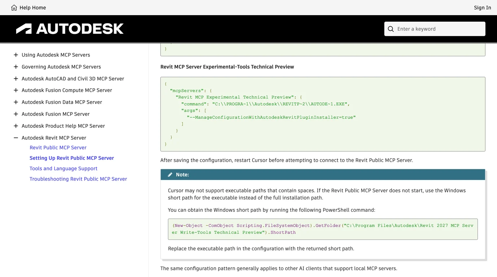Open Autodesk Fusion Data MCP Server topic

(x=62, y=102)
